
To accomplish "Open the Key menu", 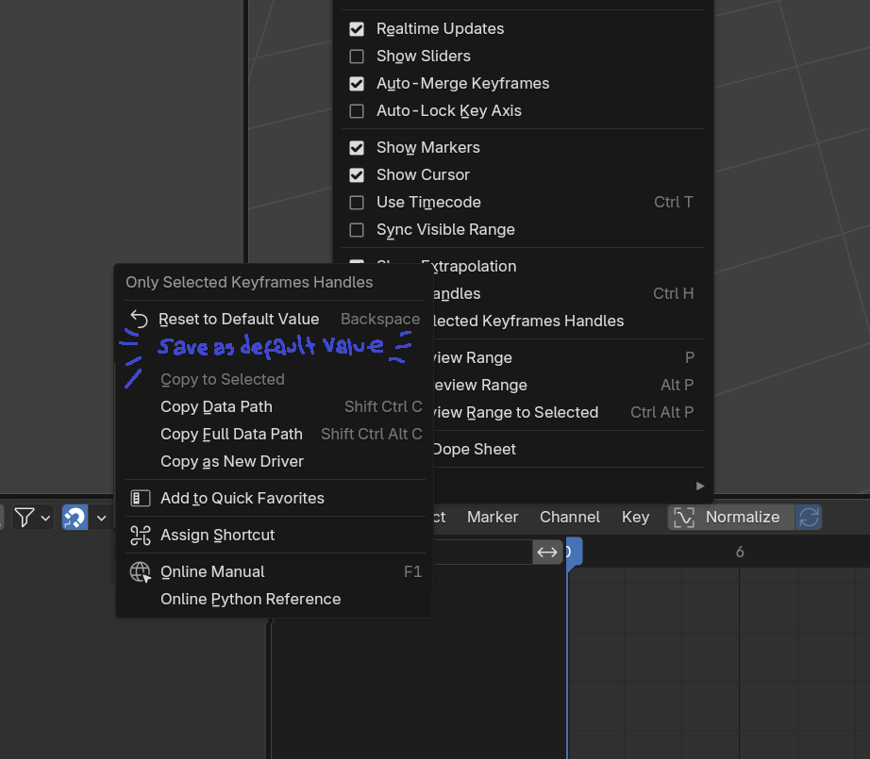I will click(635, 518).
